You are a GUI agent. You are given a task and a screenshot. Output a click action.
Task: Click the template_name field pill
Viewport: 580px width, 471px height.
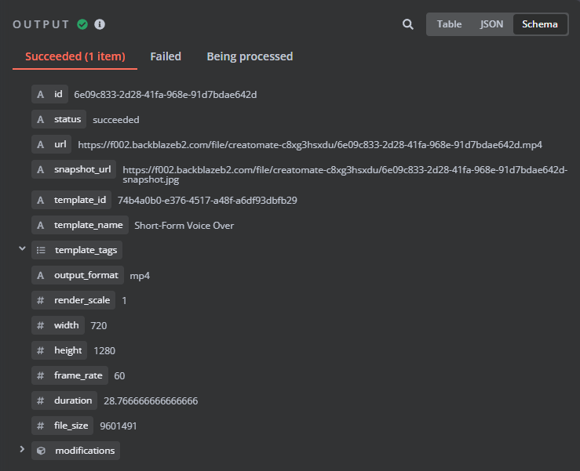tap(80, 225)
